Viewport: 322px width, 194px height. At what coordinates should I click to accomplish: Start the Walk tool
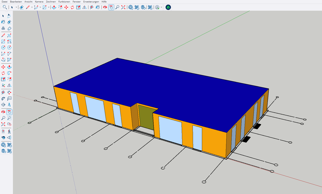pos(9,131)
